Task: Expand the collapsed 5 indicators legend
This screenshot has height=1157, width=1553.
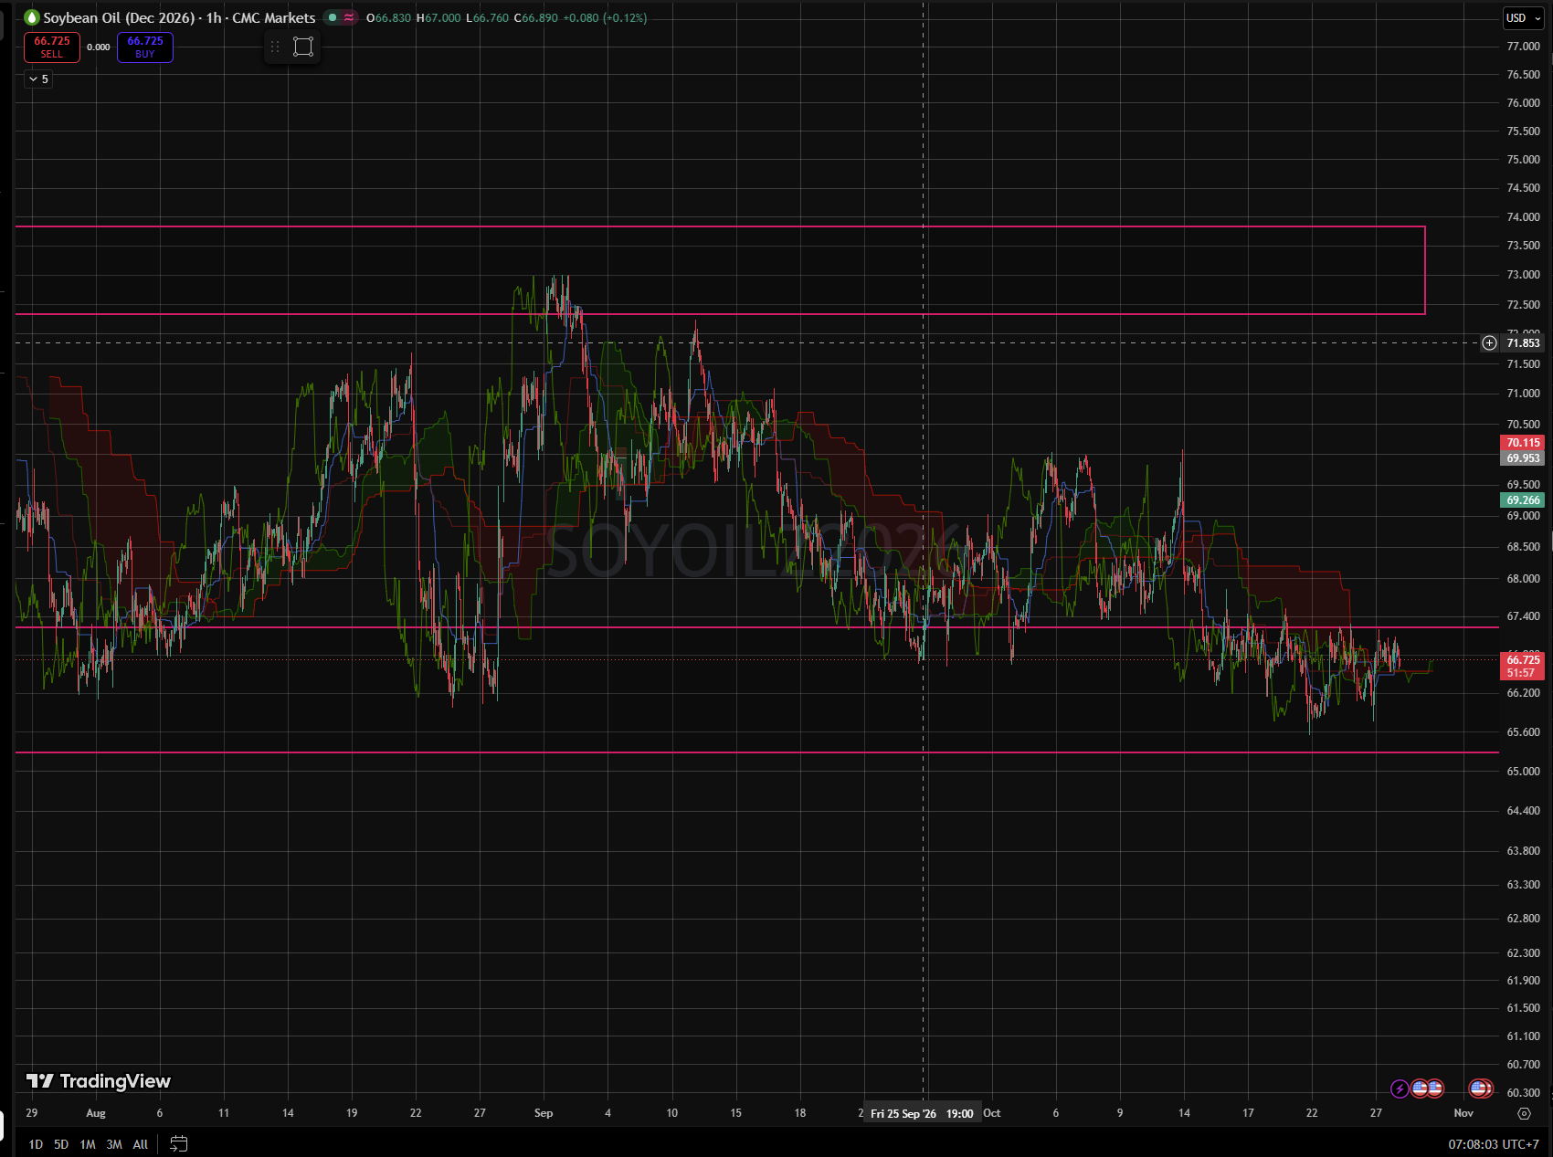Action: [x=38, y=79]
